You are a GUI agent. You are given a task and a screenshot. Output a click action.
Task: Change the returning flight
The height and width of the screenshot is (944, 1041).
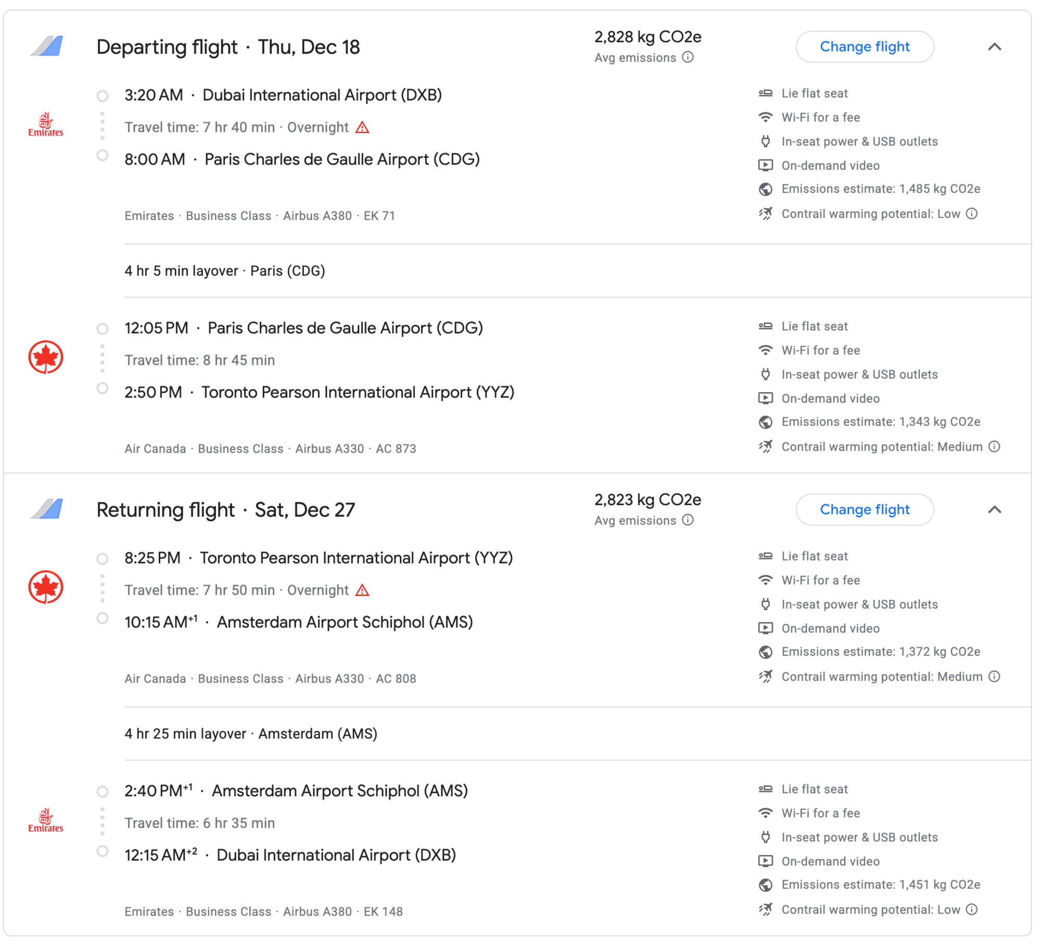coord(865,510)
